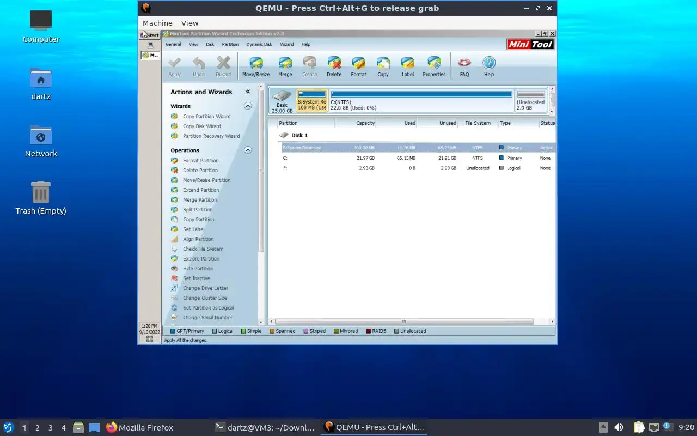Click Change Drive Letter operation
Image resolution: width=697 pixels, height=436 pixels.
pyautogui.click(x=205, y=288)
